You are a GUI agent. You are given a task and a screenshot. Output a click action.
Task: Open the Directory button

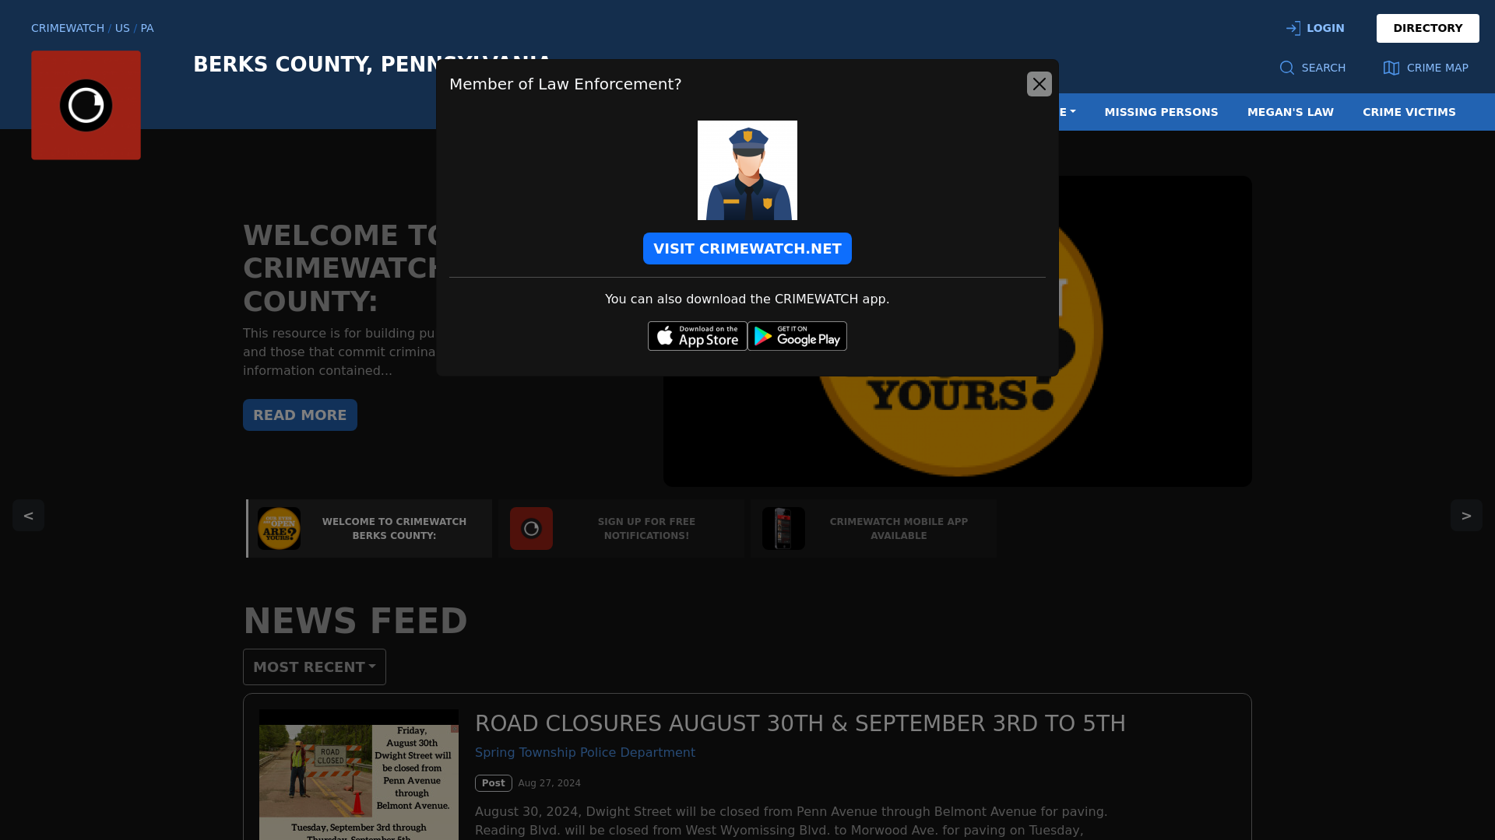[x=1427, y=28]
